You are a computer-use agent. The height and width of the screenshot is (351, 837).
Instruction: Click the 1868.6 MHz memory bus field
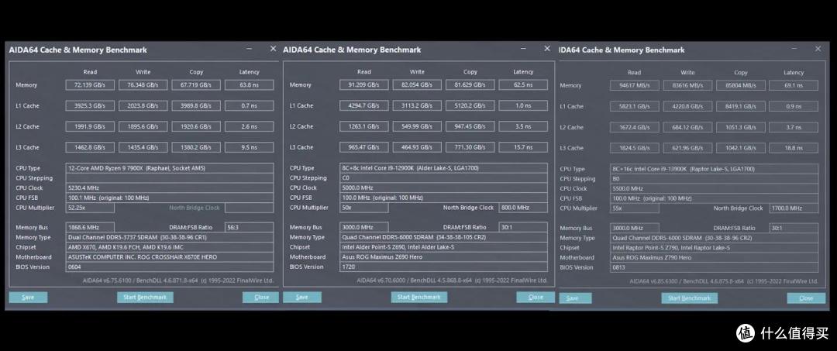tap(90, 227)
